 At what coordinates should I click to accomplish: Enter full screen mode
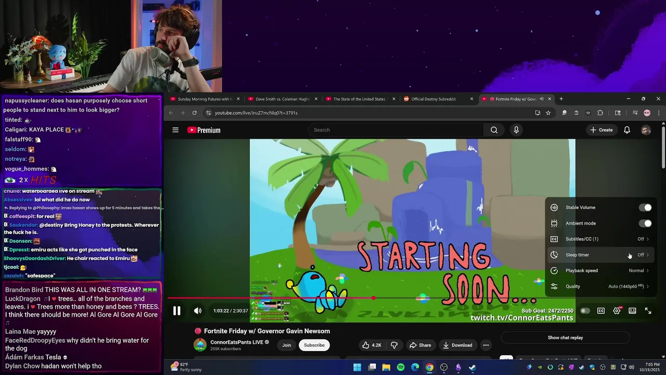click(x=648, y=311)
